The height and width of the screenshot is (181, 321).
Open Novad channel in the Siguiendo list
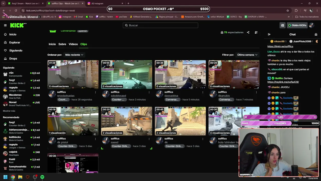(x=22, y=104)
